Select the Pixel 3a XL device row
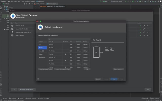162x101 pixels. tap(69, 57)
